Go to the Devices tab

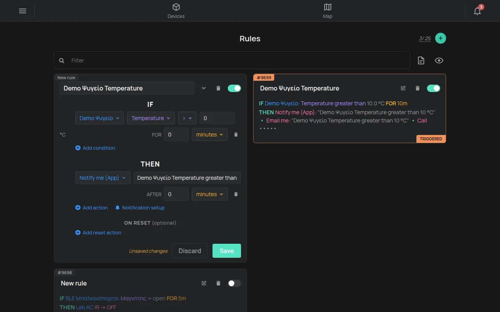pyautogui.click(x=176, y=11)
